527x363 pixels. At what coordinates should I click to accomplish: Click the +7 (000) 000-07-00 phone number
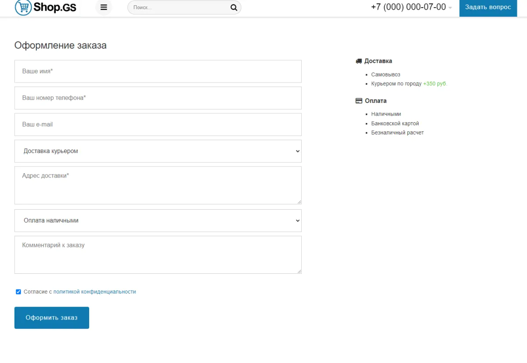[x=408, y=7]
